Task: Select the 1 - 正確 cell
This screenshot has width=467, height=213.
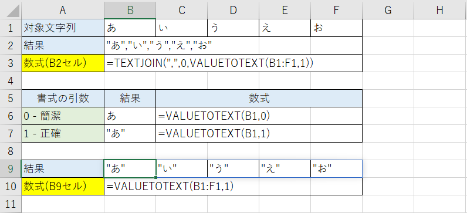Action: click(63, 134)
